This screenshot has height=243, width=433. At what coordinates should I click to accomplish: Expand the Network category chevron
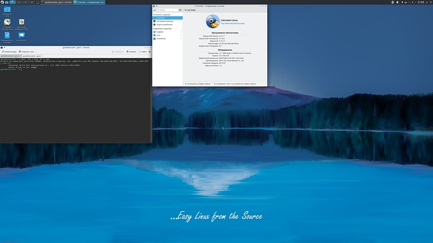coord(181,35)
